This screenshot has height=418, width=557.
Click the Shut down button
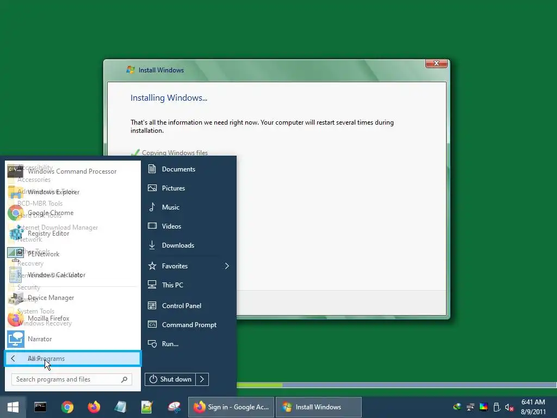pyautogui.click(x=170, y=379)
